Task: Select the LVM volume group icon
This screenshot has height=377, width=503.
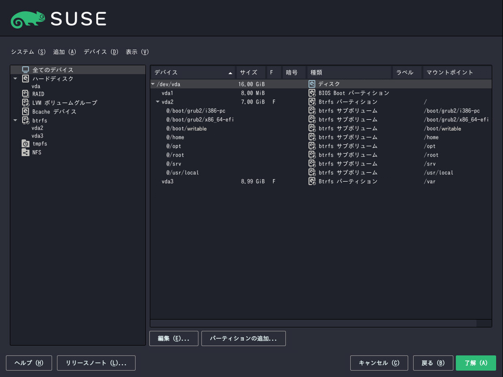Action: pos(26,103)
